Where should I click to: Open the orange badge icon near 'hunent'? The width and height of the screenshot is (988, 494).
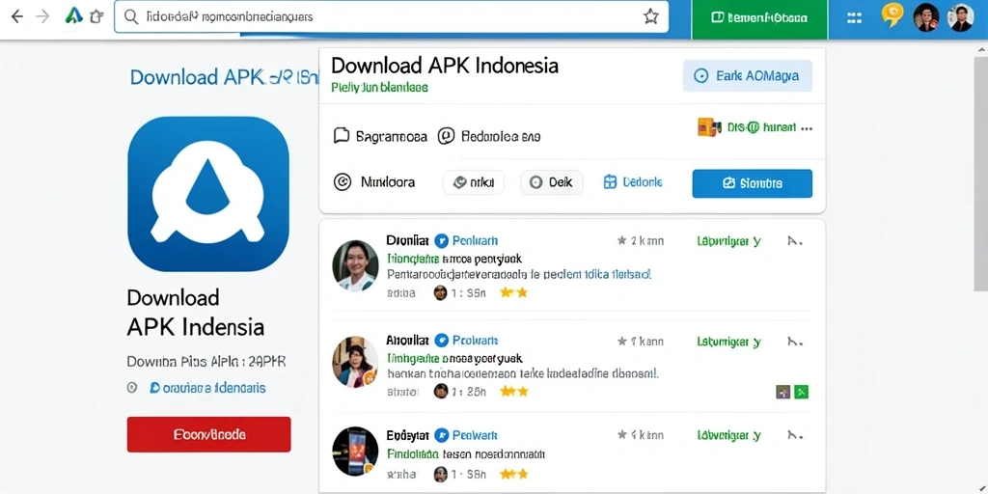709,127
